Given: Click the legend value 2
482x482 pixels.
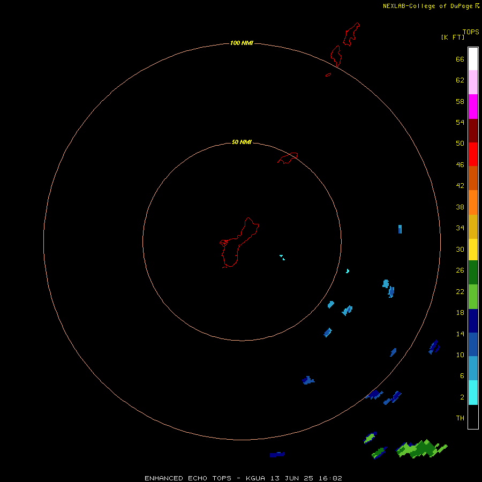Looking at the screenshot, I should tap(462, 397).
